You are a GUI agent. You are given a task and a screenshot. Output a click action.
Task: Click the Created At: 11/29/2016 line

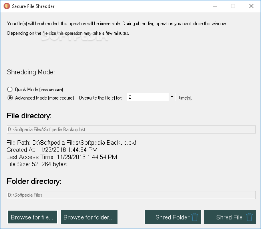click(x=52, y=150)
